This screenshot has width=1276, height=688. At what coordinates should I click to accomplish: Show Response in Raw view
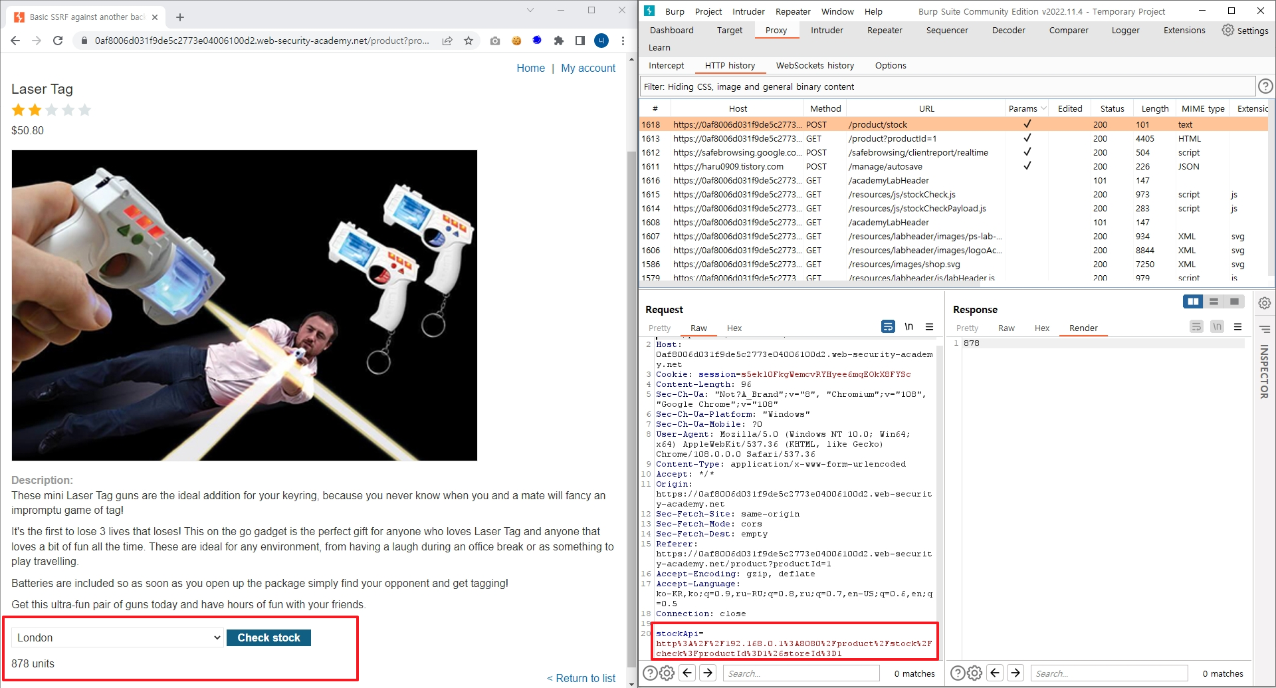coord(1006,328)
